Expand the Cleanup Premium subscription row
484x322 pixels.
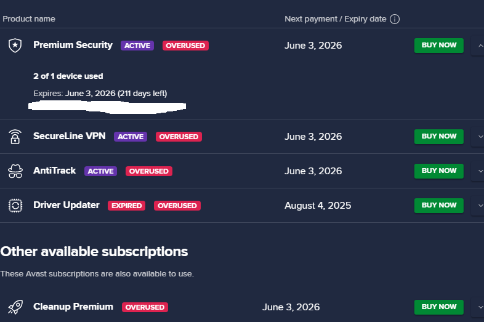[478, 307]
